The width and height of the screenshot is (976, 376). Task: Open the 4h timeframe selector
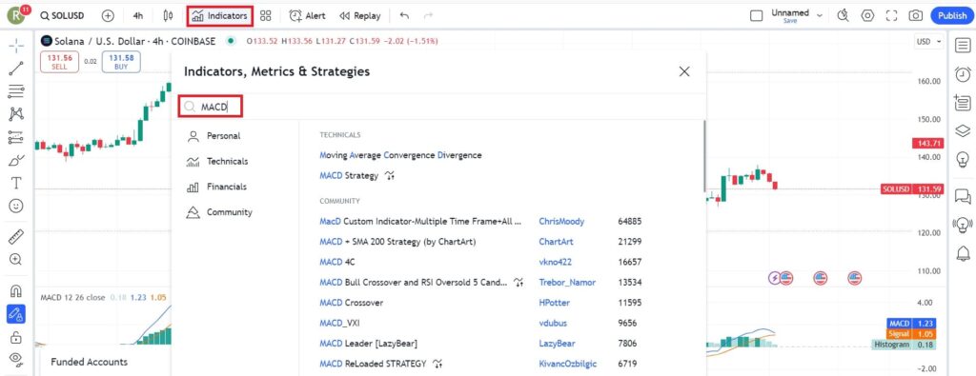pyautogui.click(x=138, y=15)
